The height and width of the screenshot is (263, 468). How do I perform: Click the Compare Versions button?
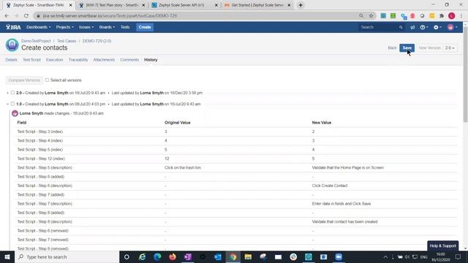click(x=24, y=80)
